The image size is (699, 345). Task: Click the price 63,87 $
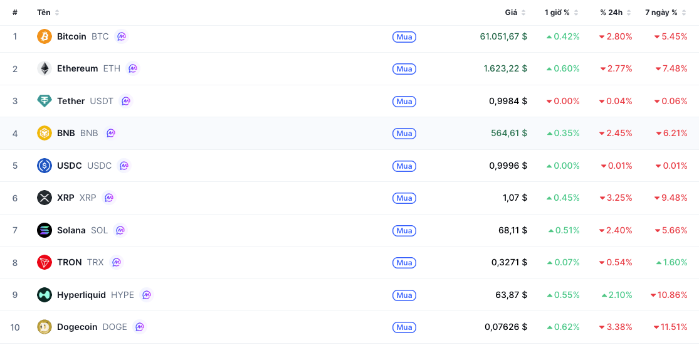click(513, 295)
